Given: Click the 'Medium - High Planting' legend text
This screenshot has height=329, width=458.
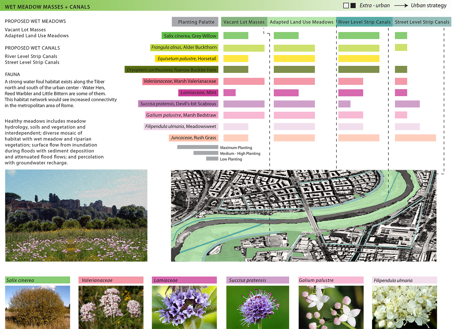Looking at the screenshot, I should point(240,153).
